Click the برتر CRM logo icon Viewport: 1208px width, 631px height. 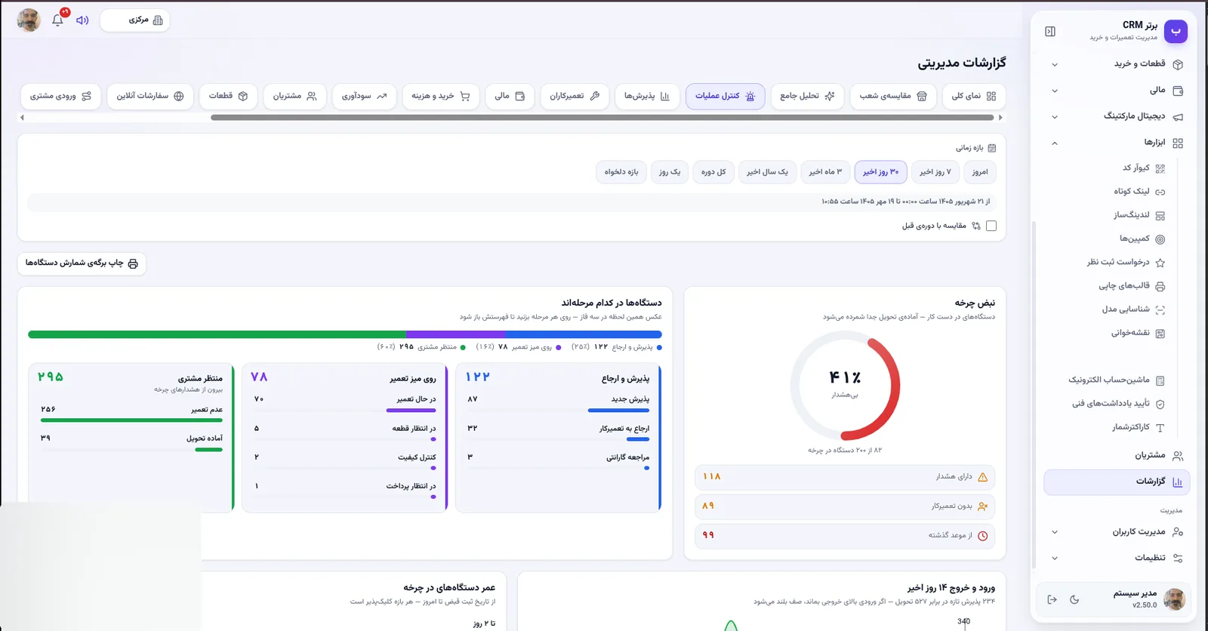tap(1176, 31)
